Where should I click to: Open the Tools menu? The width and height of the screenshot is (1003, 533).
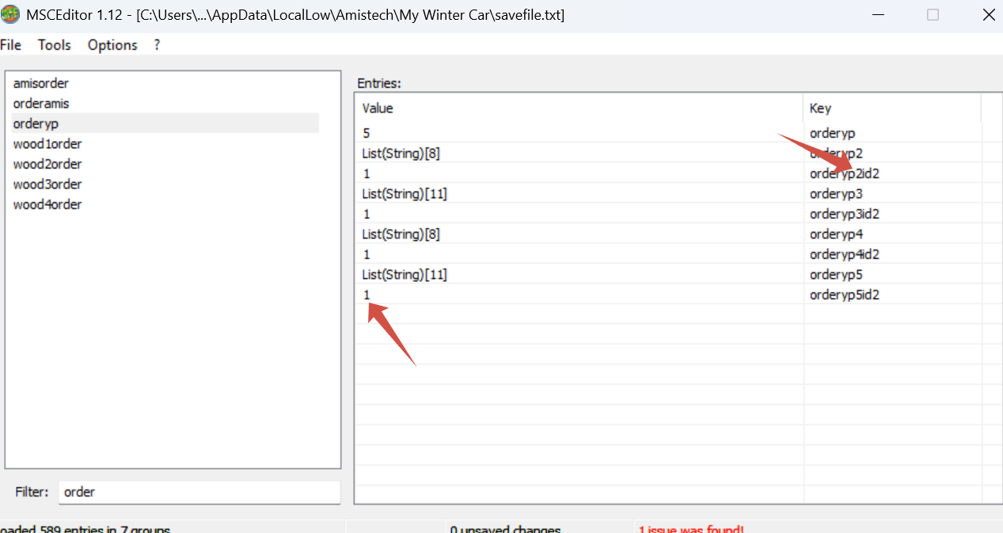[55, 45]
